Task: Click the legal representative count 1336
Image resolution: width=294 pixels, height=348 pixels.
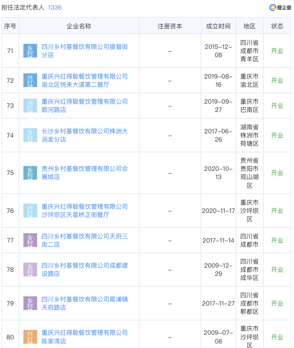Action: 55,7
